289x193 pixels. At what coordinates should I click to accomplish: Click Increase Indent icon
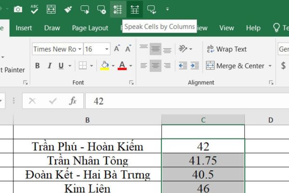[x=195, y=66]
